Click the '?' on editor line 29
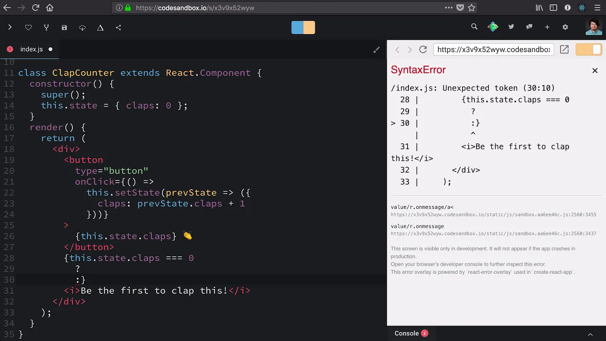Viewport: 606px width, 341px height. tap(78, 269)
